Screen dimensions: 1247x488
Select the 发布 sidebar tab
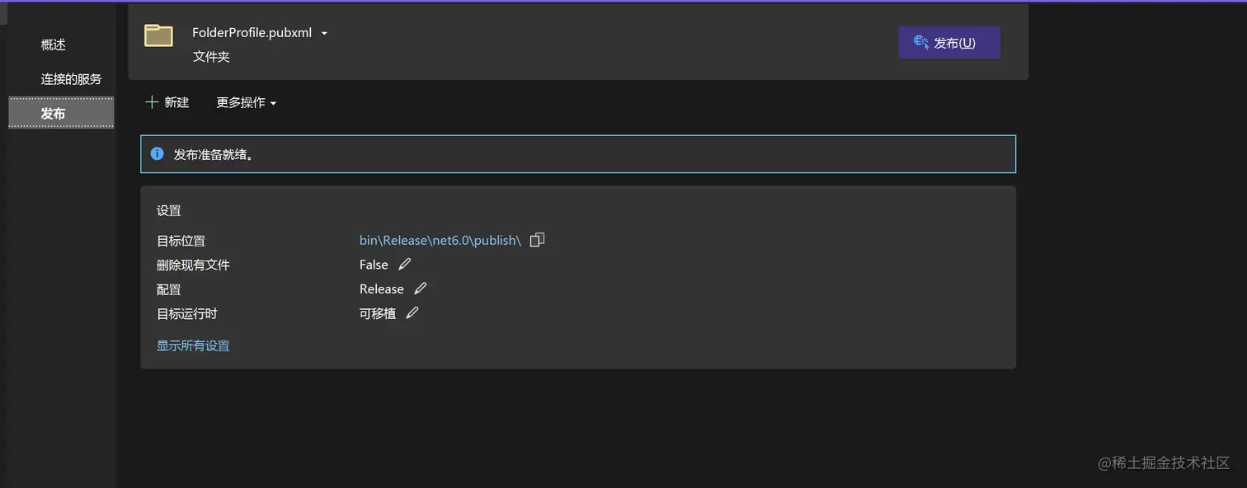[61, 113]
